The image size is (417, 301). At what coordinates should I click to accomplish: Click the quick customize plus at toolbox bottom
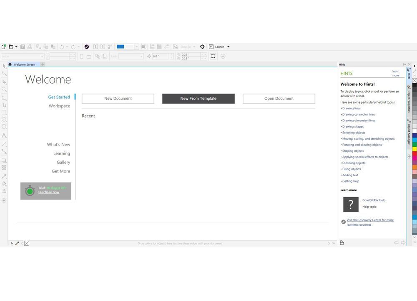pyautogui.click(x=4, y=200)
